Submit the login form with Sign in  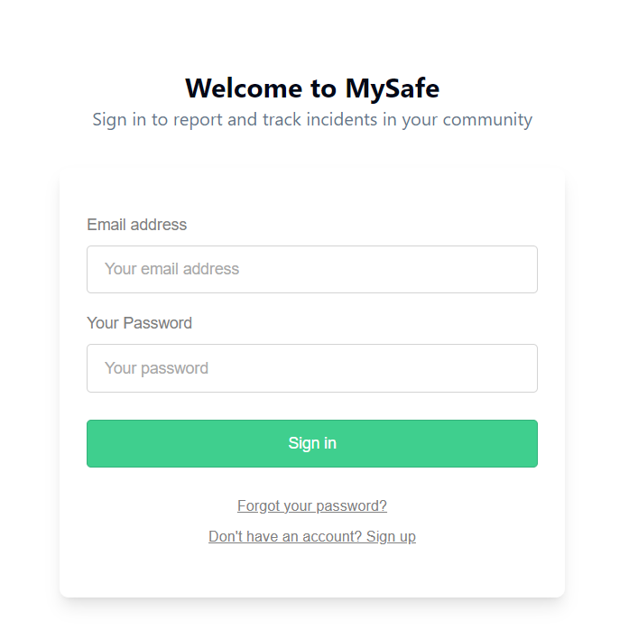(x=311, y=443)
